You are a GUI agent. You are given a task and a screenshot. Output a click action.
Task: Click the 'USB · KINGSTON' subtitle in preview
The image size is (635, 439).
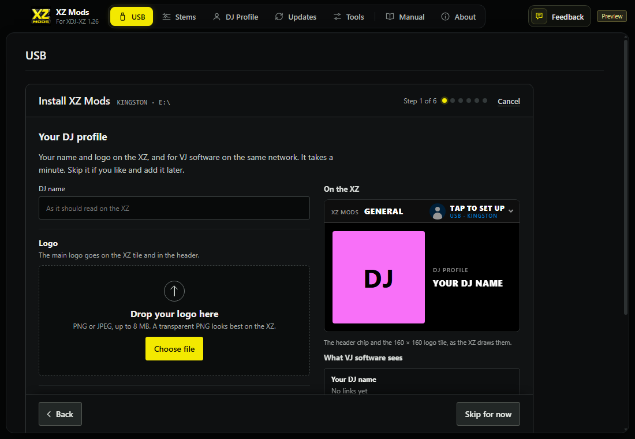(x=473, y=216)
